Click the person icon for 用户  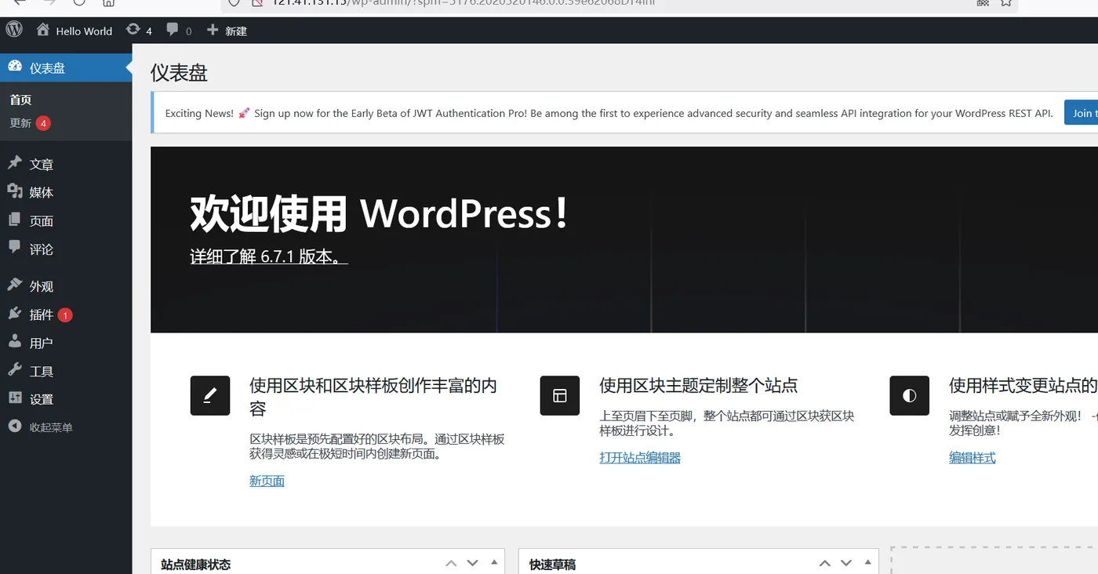[15, 342]
